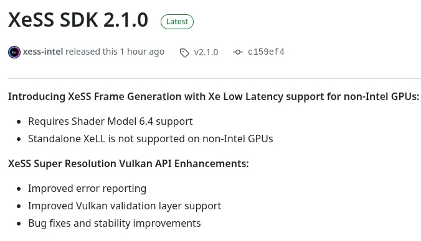Click 'Improved error reporting' list item
This screenshot has height=241, width=421.
coord(87,189)
